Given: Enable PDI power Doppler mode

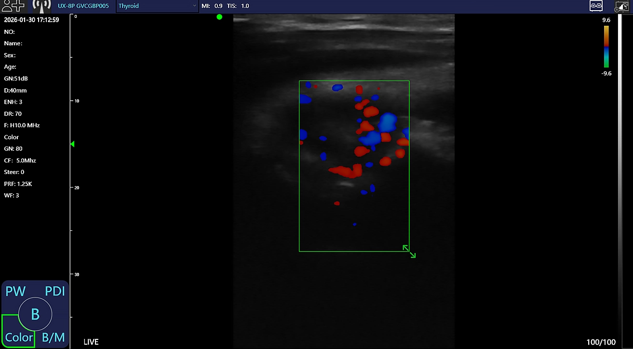Looking at the screenshot, I should [54, 291].
